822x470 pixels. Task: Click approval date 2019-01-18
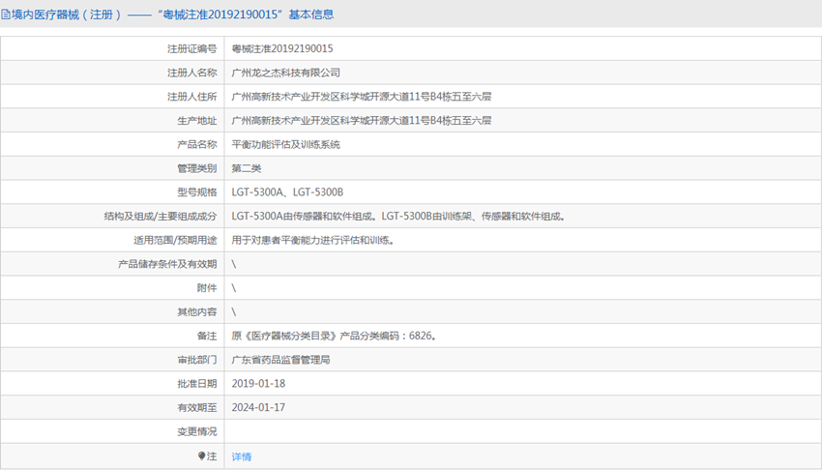[258, 384]
